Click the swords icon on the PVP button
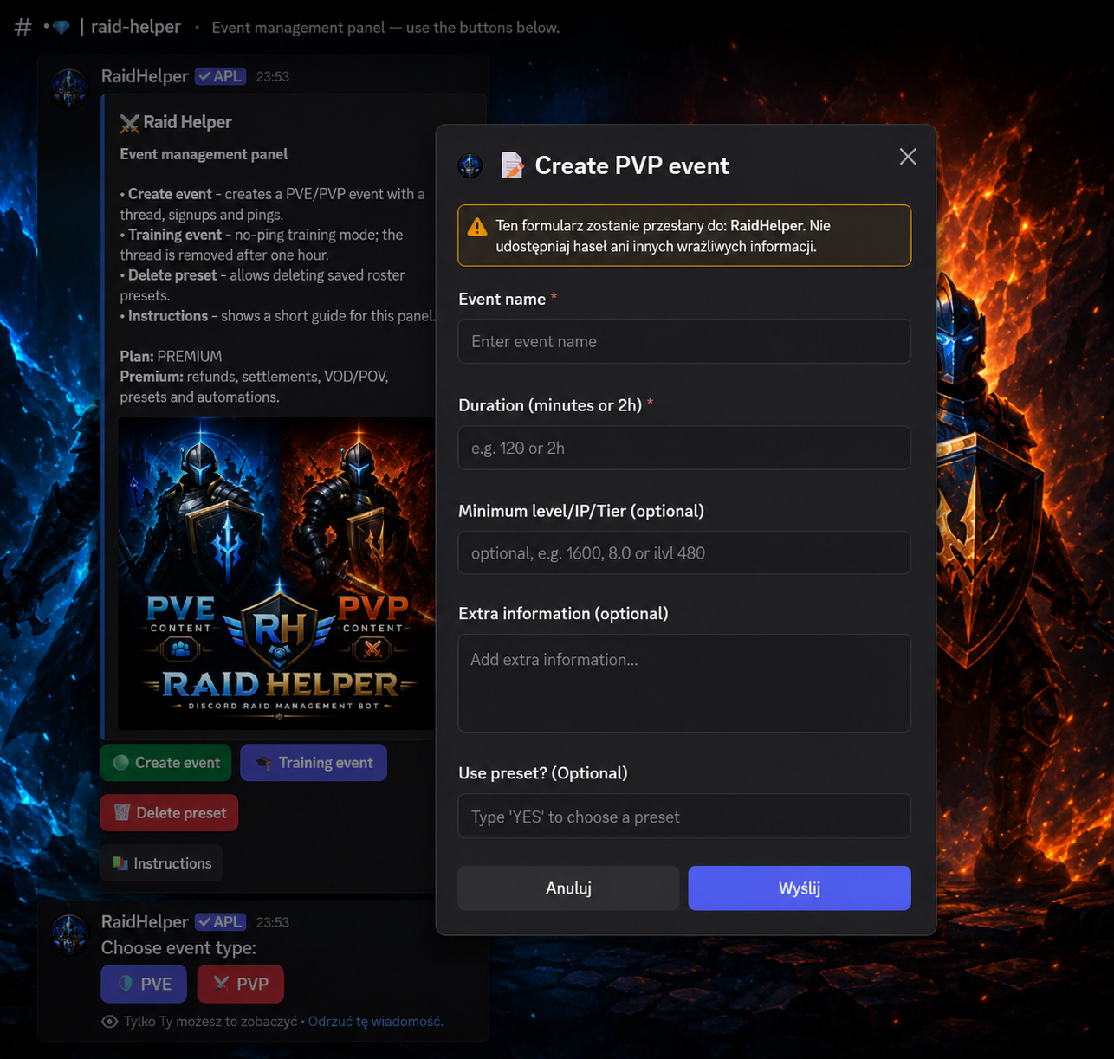This screenshot has width=1114, height=1059. click(222, 984)
